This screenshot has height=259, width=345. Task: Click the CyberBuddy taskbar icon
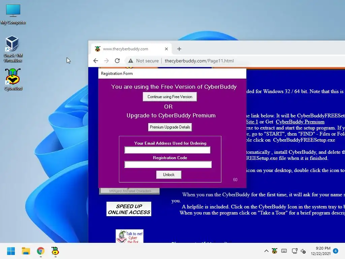coord(55,251)
